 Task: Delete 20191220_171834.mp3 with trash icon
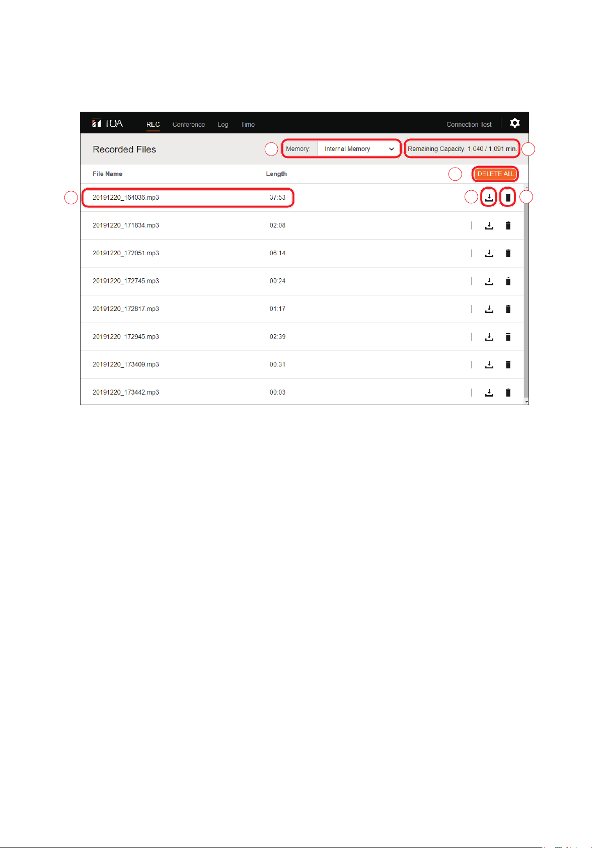tap(508, 225)
